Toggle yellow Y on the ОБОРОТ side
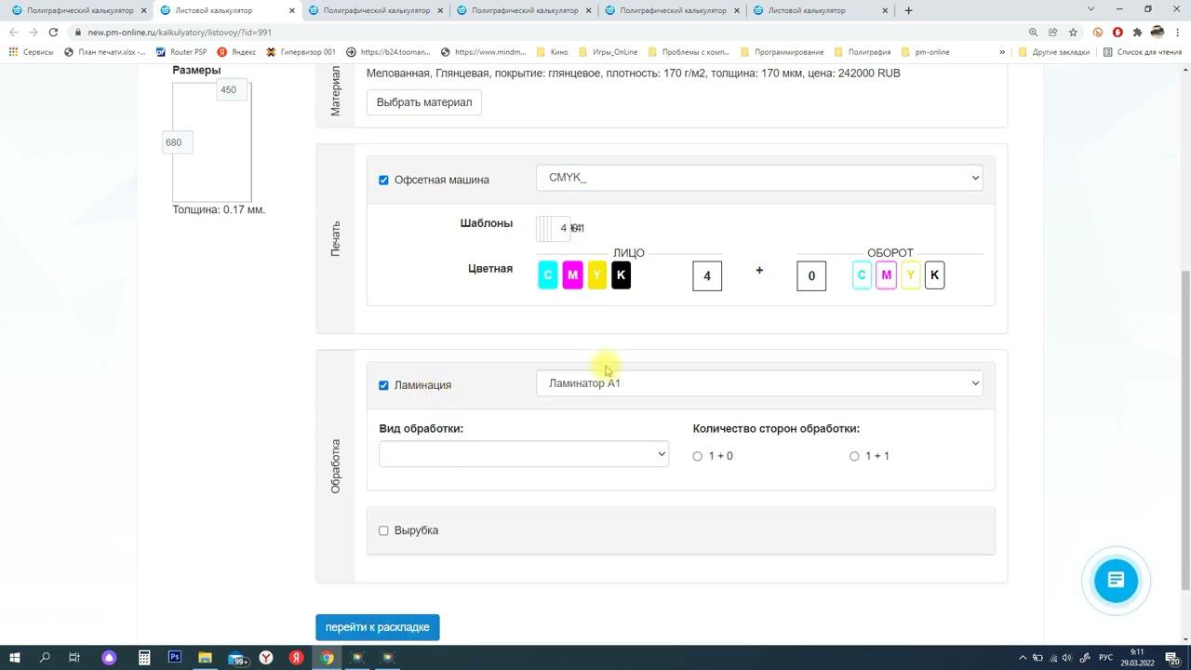1191x670 pixels. (911, 275)
